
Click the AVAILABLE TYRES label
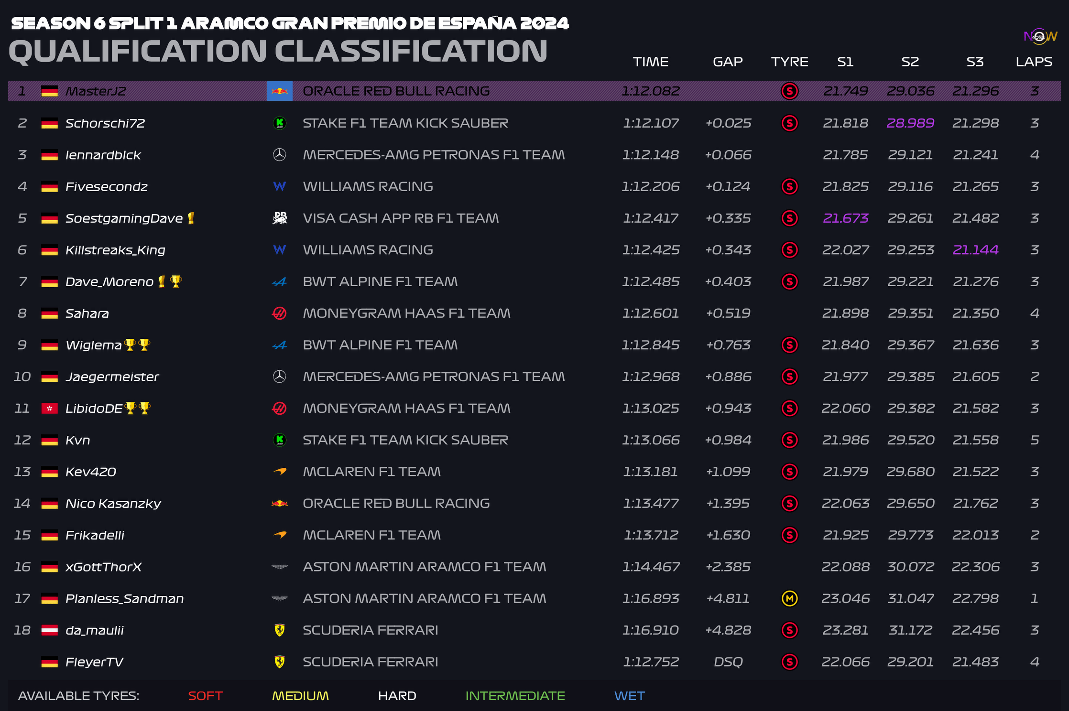pyautogui.click(x=79, y=696)
